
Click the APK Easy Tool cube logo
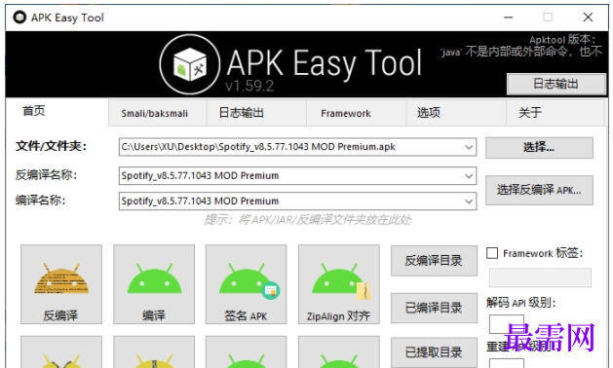tap(190, 64)
